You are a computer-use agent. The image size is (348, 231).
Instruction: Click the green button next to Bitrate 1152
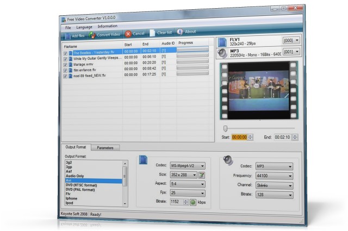pos(192,202)
